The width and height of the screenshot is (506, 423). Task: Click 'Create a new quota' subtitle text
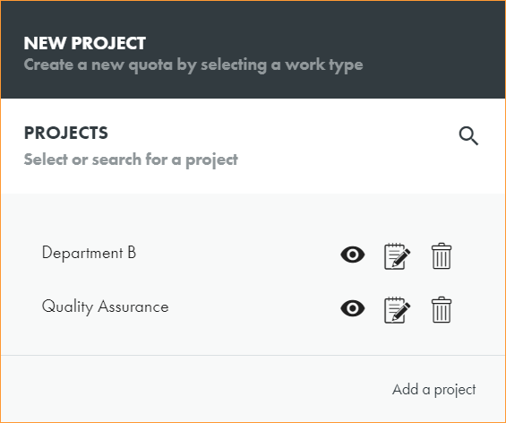[x=193, y=65]
